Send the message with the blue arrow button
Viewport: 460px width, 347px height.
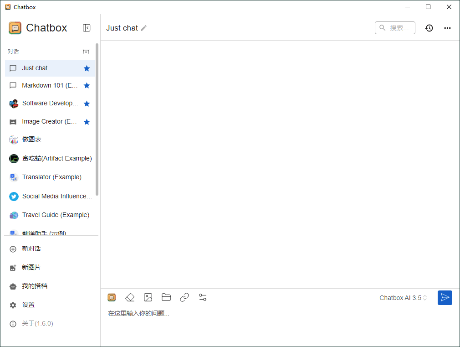point(445,297)
